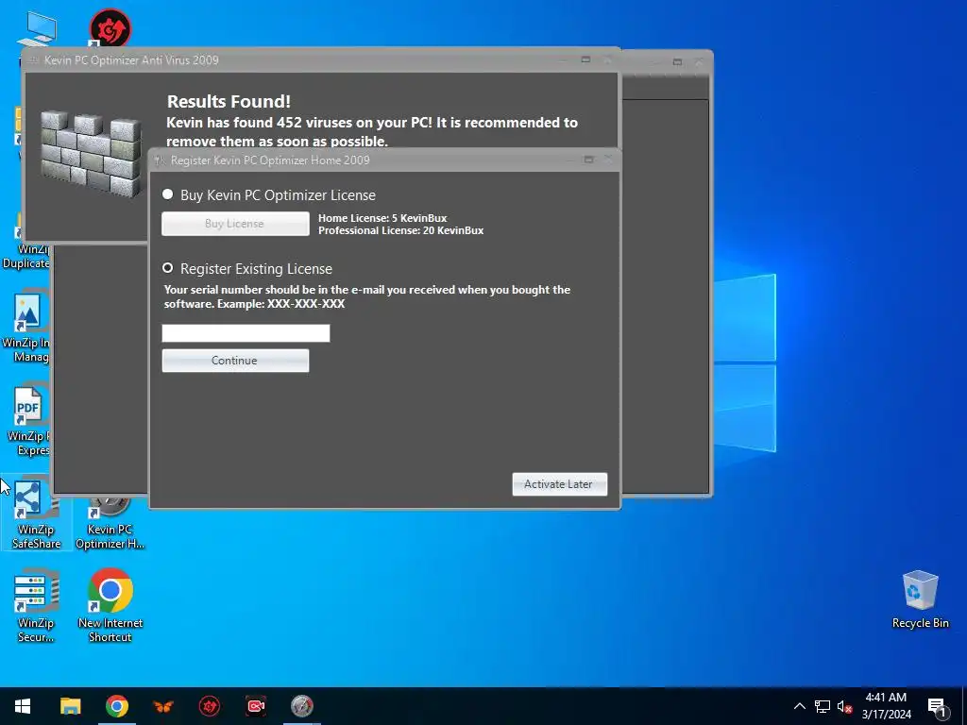The image size is (967, 725).
Task: Click the Results Found! heading
Action: click(x=229, y=101)
